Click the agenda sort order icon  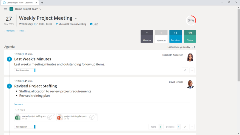click(194, 47)
